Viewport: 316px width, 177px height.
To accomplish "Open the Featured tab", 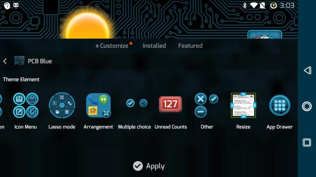I will point(190,46).
